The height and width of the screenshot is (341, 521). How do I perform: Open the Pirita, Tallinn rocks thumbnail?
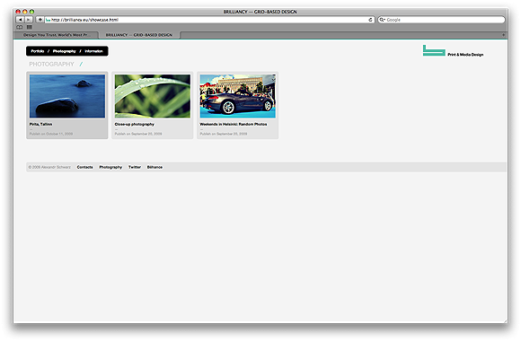click(x=67, y=96)
